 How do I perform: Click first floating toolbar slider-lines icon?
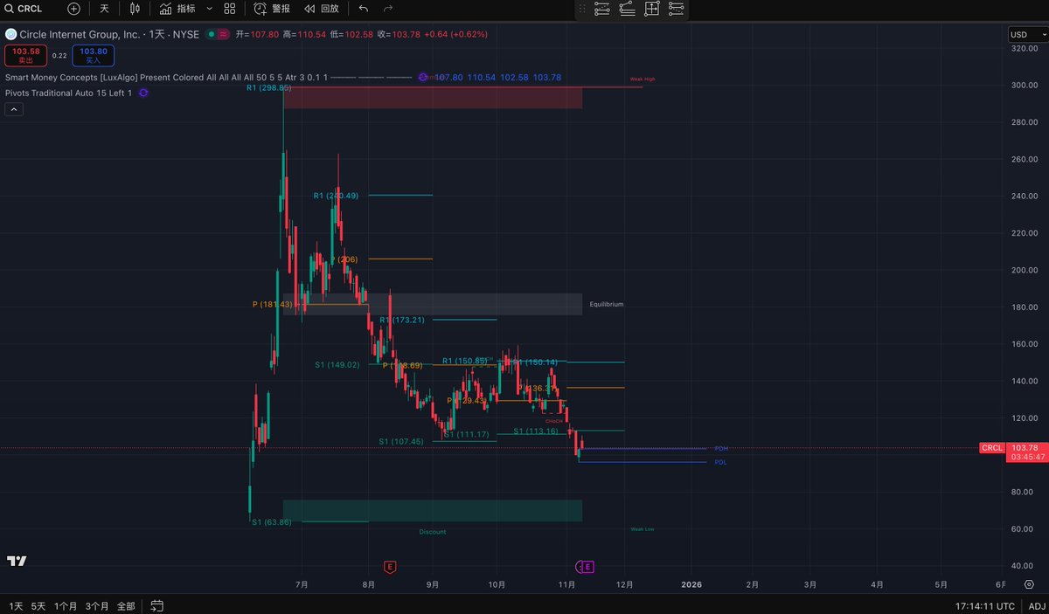coord(602,10)
